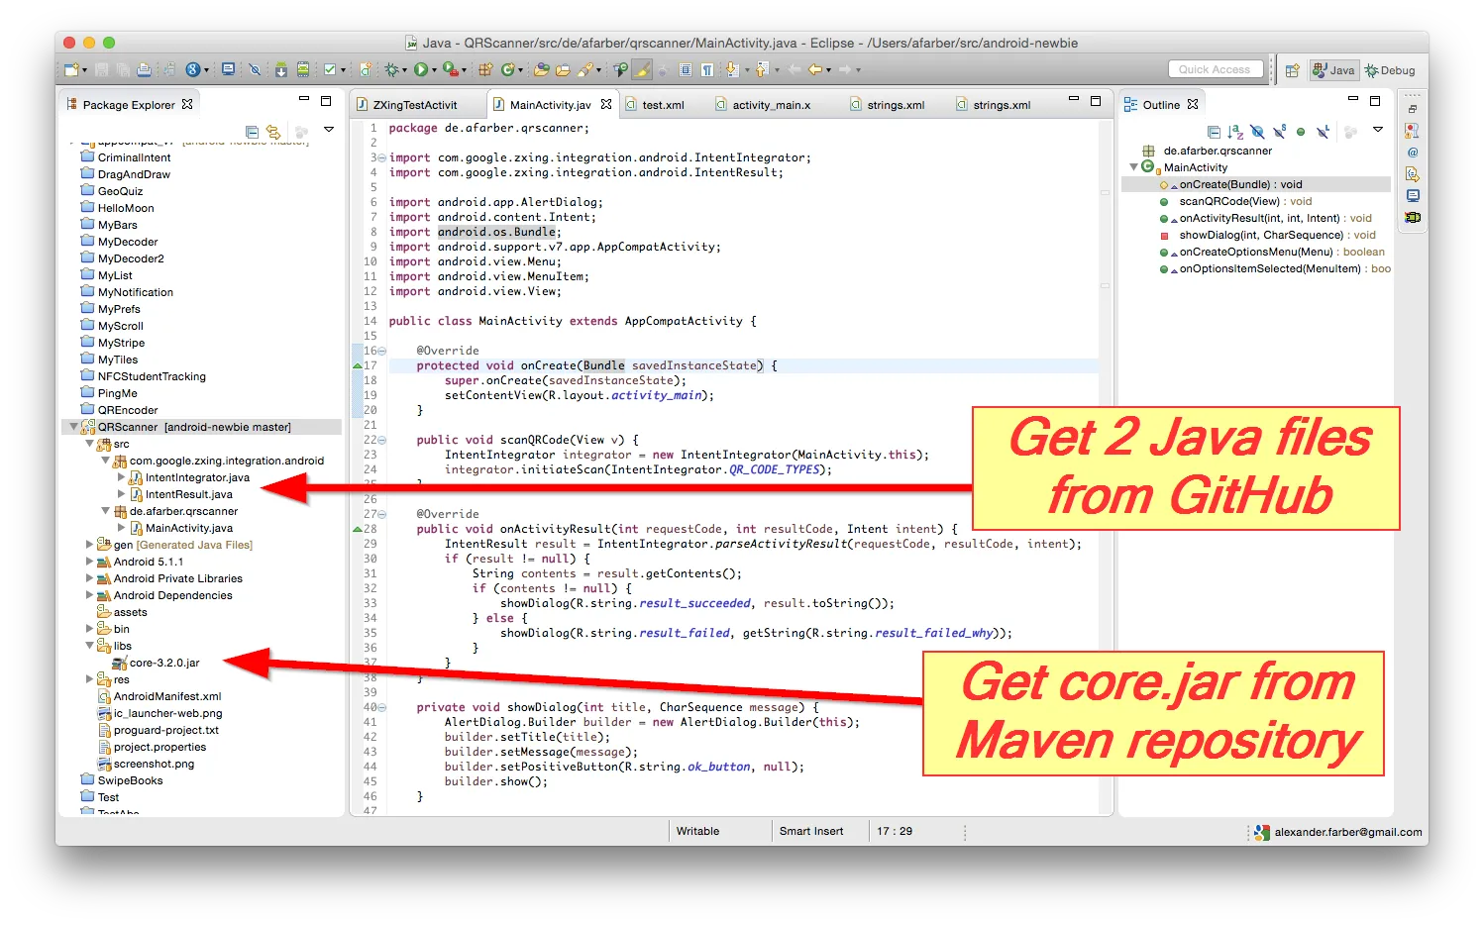Open the Console view icon in the side strip
This screenshot has width=1484, height=925.
coord(1413,195)
